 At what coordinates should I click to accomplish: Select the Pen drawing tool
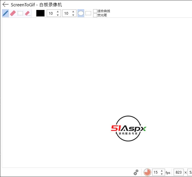pyautogui.click(x=5, y=13)
